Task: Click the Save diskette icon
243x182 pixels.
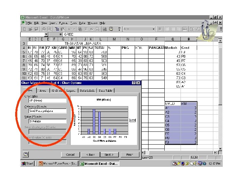Action: pos(36,29)
